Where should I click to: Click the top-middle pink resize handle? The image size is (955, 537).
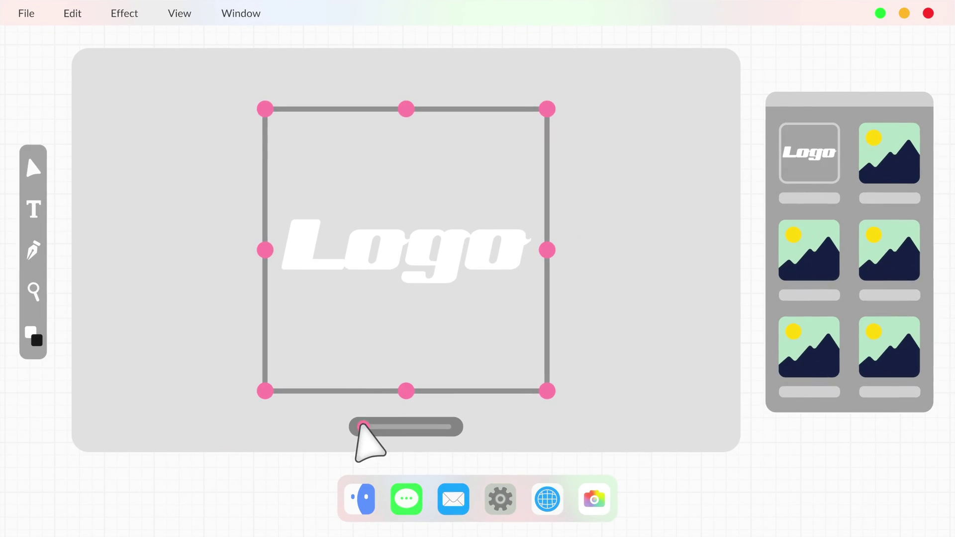click(x=406, y=109)
